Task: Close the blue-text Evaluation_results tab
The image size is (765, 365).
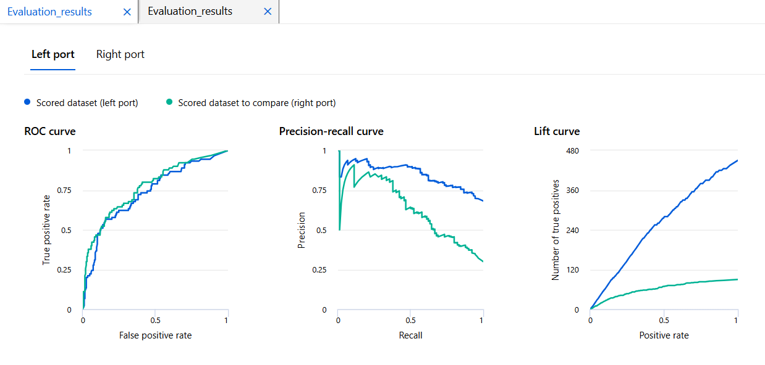Action: point(127,12)
